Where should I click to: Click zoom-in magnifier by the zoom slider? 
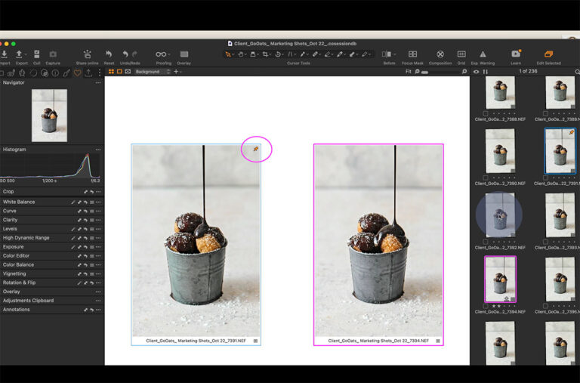(x=464, y=72)
